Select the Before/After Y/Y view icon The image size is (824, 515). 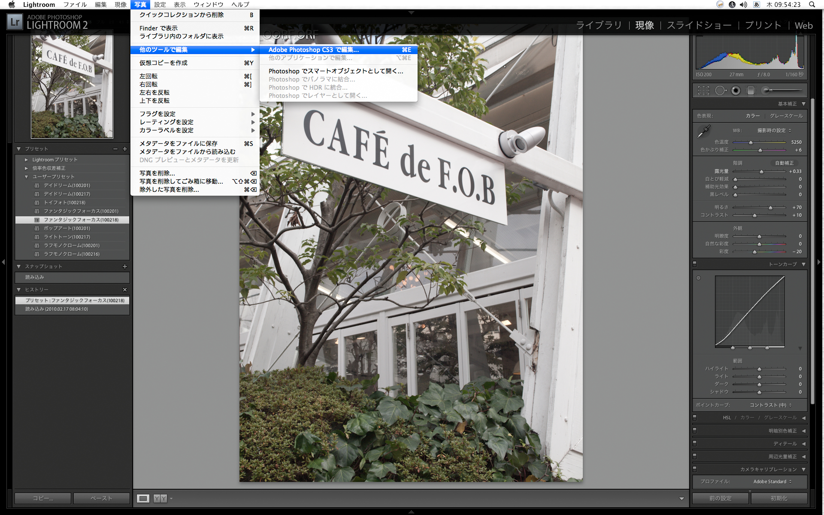tap(159, 498)
